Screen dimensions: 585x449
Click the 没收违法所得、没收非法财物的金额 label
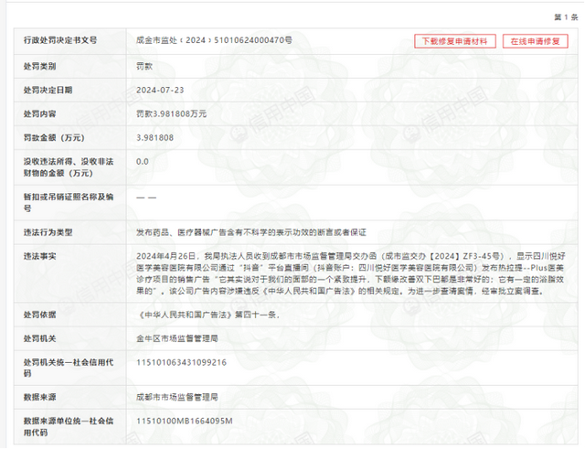tap(69, 167)
